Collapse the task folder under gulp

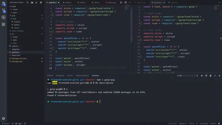(14, 19)
